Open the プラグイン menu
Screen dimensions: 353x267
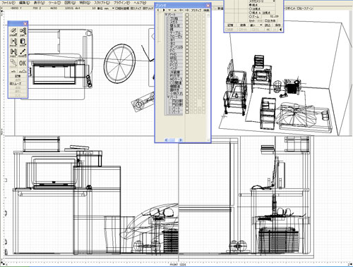tap(121, 3)
